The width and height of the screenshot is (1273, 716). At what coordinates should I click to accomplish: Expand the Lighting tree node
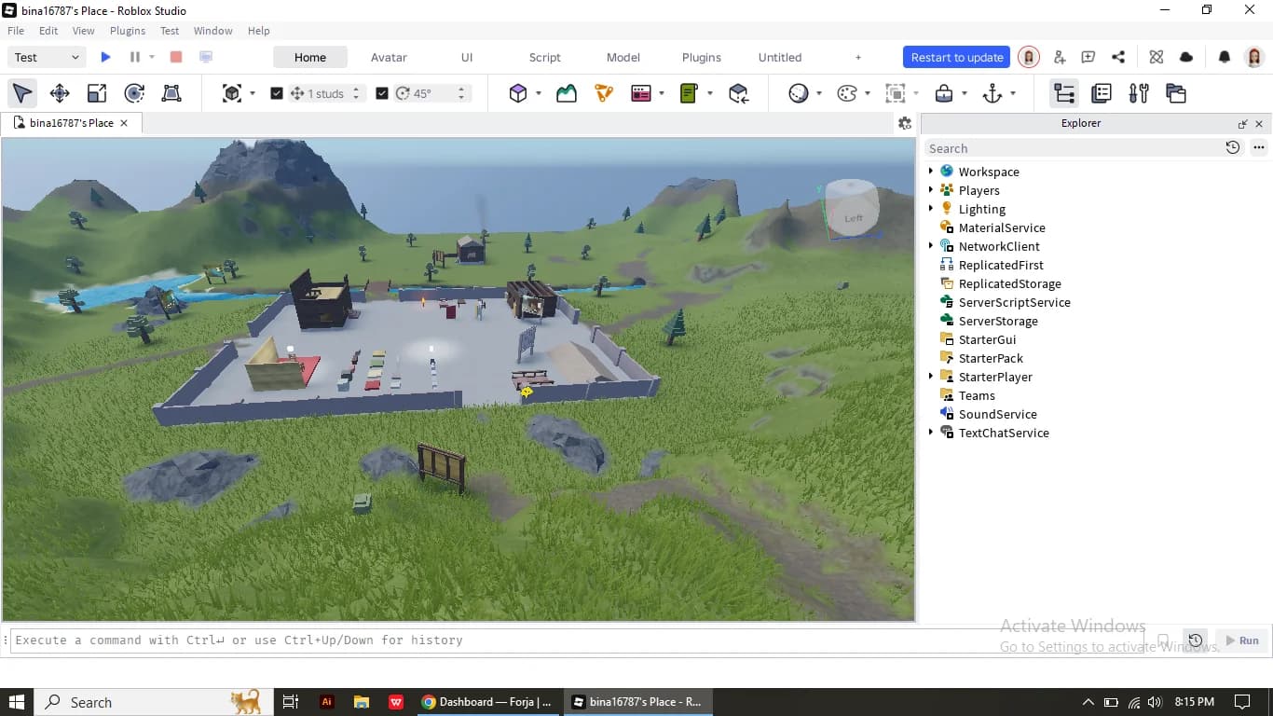(930, 209)
